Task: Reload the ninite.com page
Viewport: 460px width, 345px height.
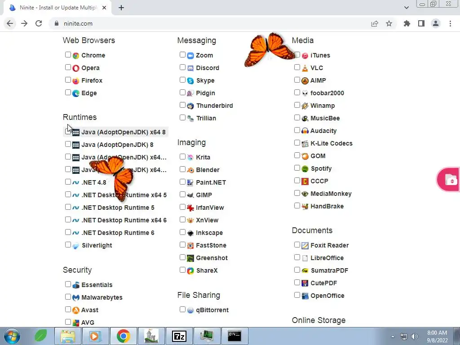Action: pyautogui.click(x=39, y=23)
